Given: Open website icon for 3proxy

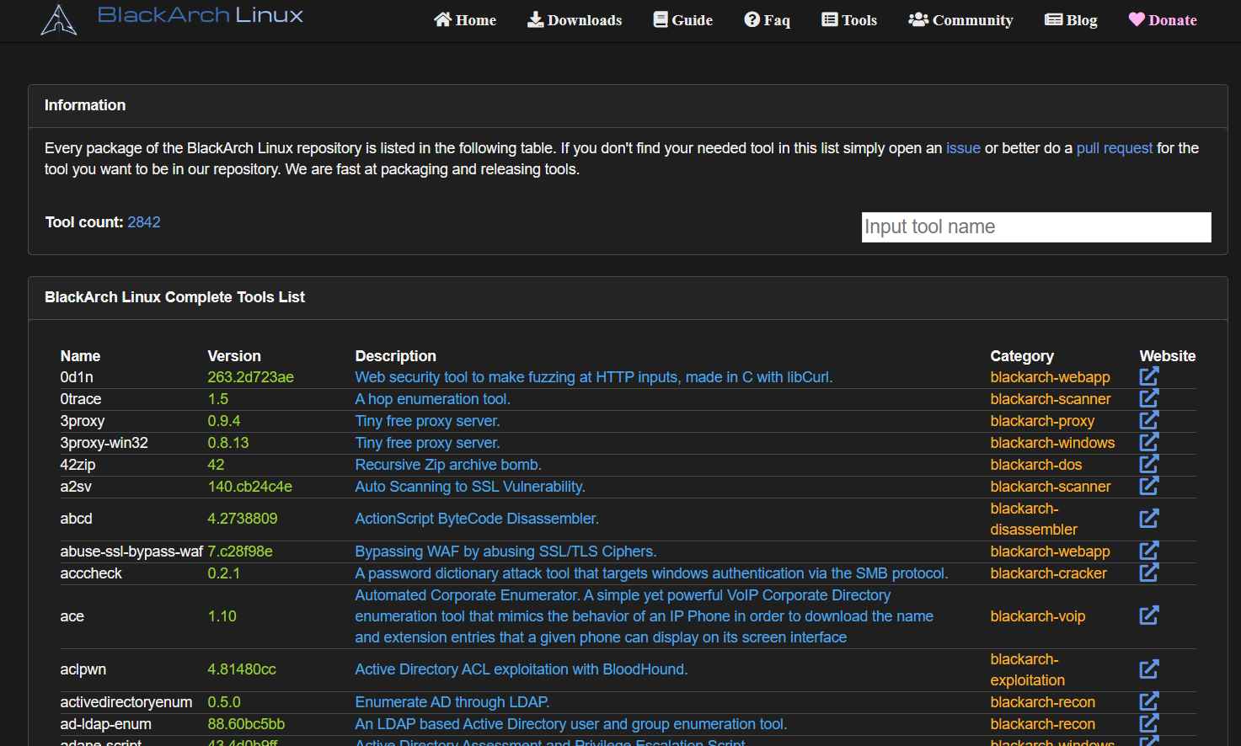Looking at the screenshot, I should pyautogui.click(x=1149, y=420).
